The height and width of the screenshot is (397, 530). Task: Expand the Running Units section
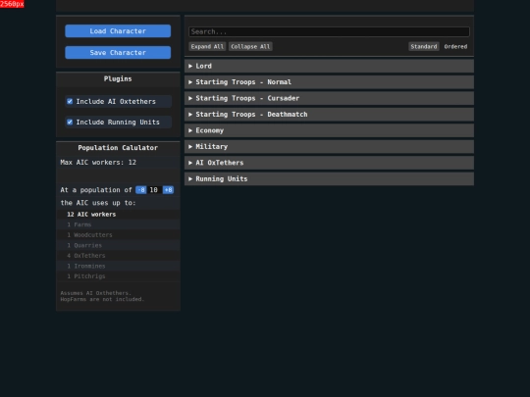[329, 179]
